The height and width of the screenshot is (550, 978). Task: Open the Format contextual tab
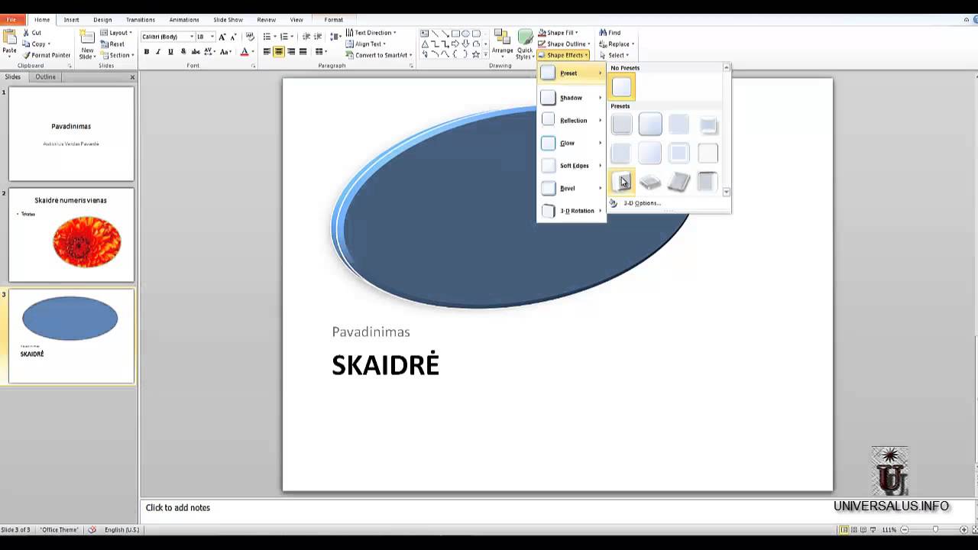point(334,20)
